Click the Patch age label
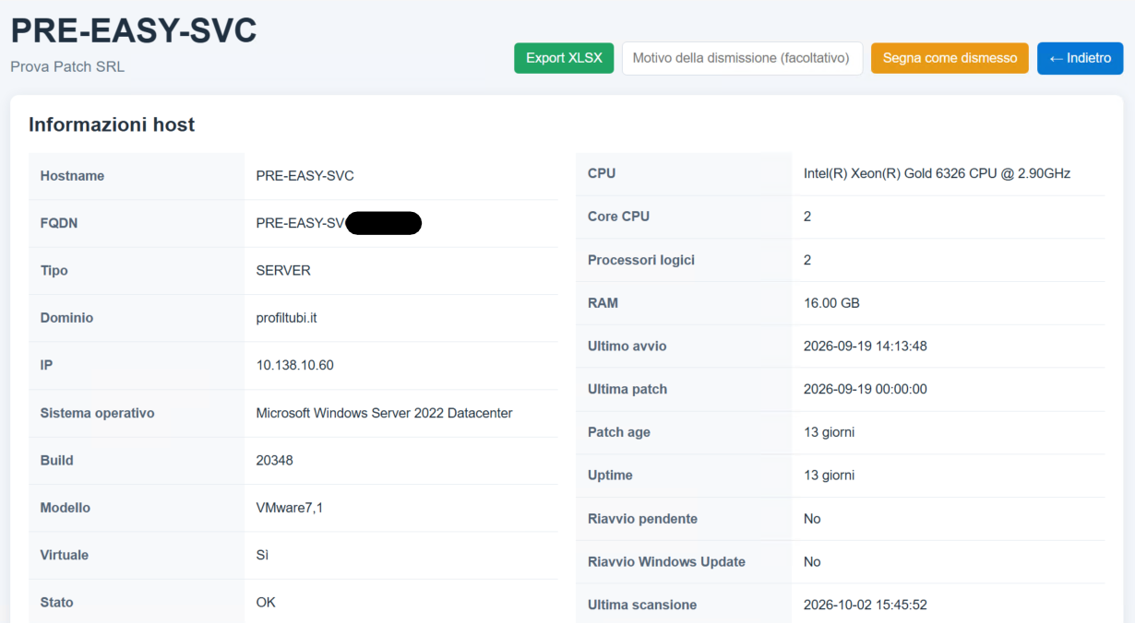Viewport: 1135px width, 623px height. 619,432
